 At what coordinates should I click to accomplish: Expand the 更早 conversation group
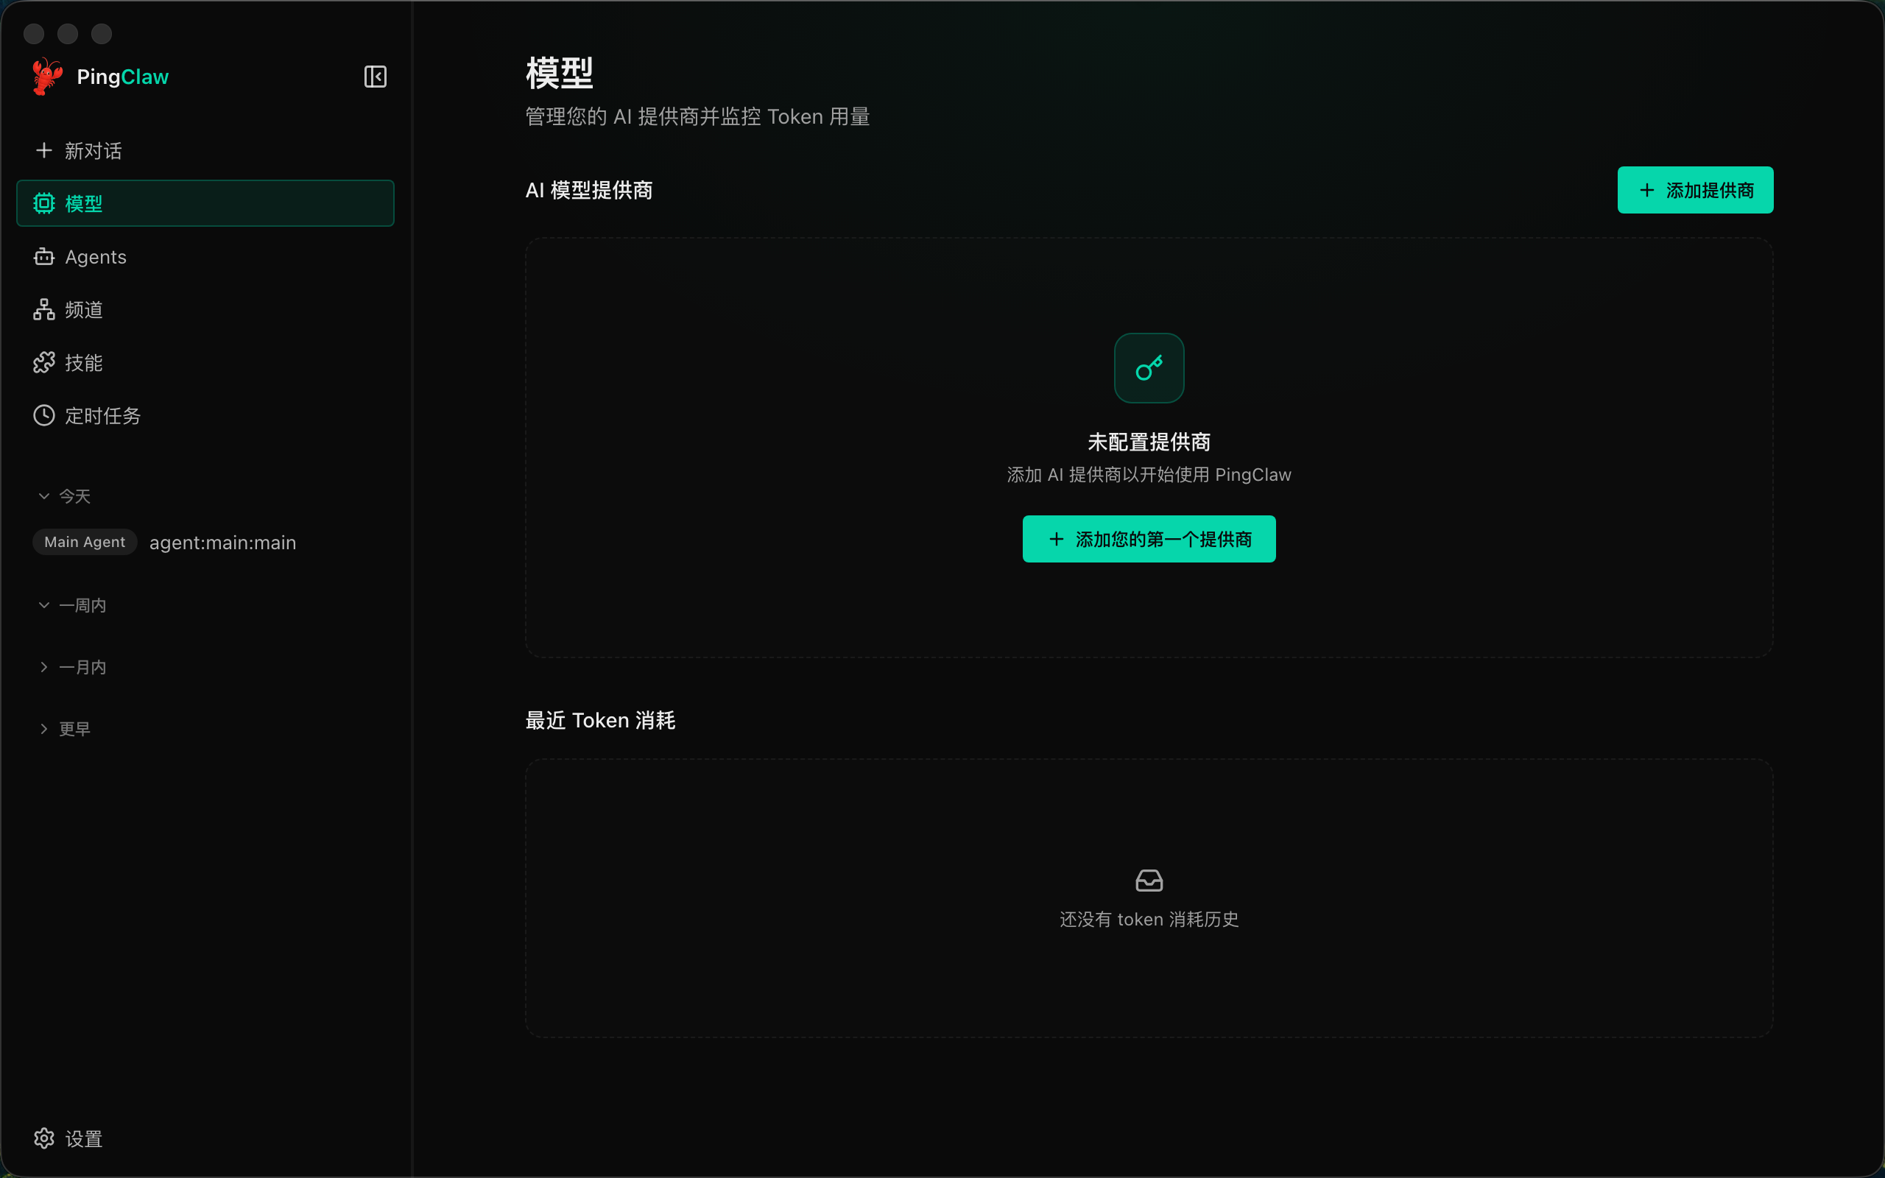(65, 728)
